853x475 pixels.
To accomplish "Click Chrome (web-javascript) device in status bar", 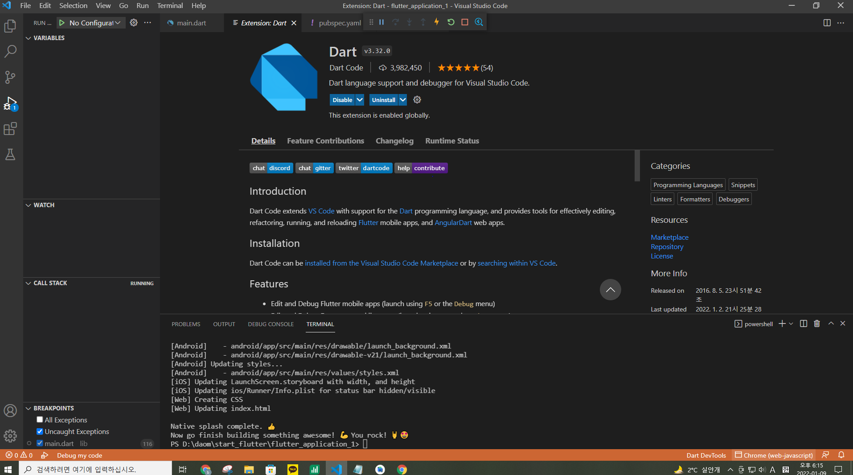I will 773,455.
